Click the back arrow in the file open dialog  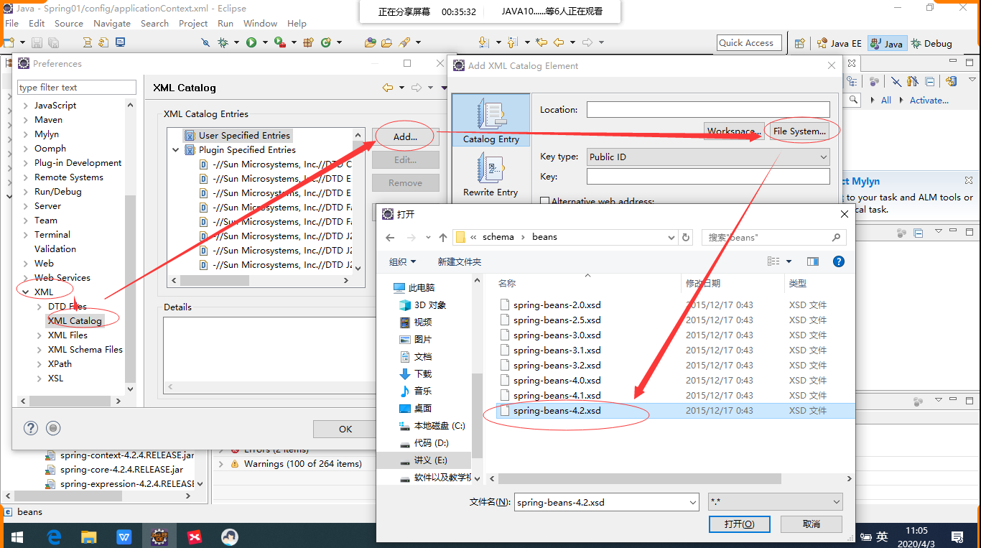(390, 237)
